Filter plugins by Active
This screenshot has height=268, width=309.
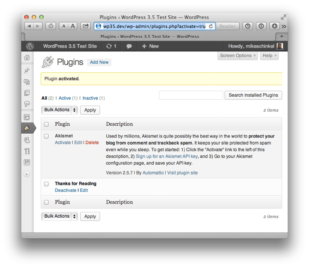coord(65,98)
